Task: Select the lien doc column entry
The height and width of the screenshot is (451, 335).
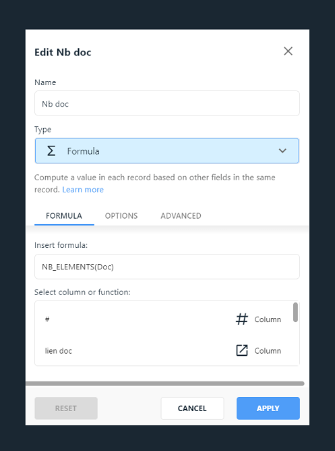Action: [x=163, y=350]
